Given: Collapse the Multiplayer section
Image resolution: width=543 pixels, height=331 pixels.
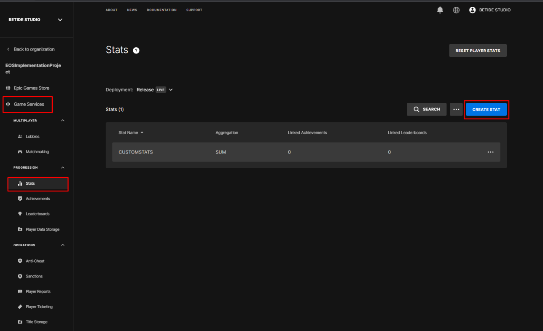Looking at the screenshot, I should pyautogui.click(x=63, y=121).
